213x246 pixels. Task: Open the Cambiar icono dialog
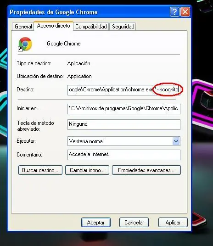click(87, 170)
